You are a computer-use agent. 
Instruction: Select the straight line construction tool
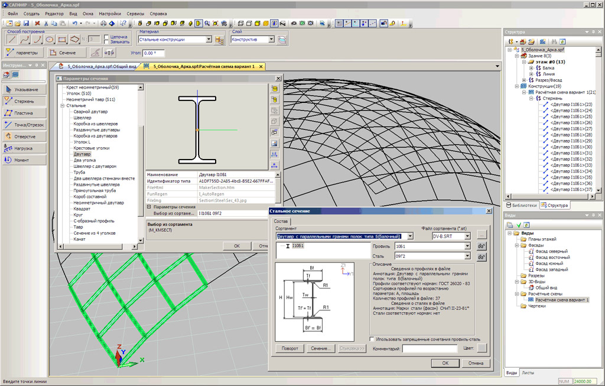point(11,40)
